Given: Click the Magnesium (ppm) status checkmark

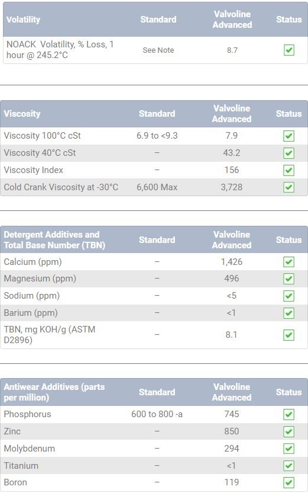Looking at the screenshot, I should pos(288,279).
